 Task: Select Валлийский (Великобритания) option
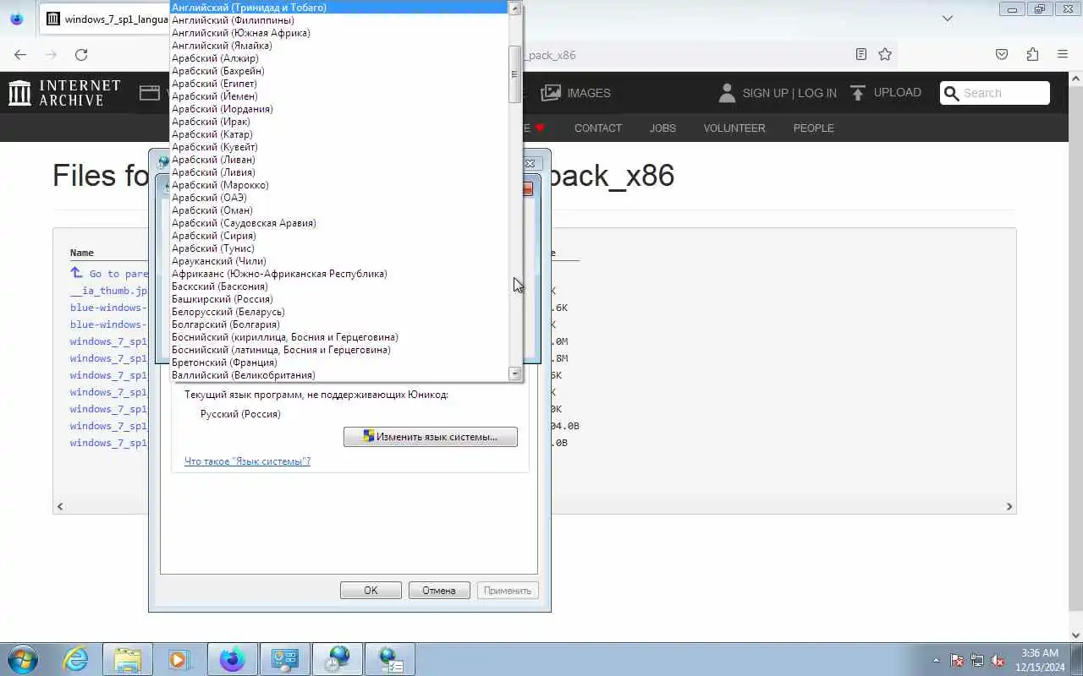[x=338, y=375]
